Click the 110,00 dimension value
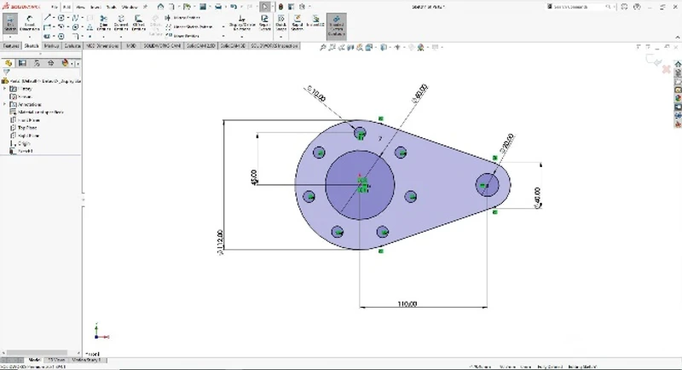This screenshot has width=682, height=370. pos(407,304)
